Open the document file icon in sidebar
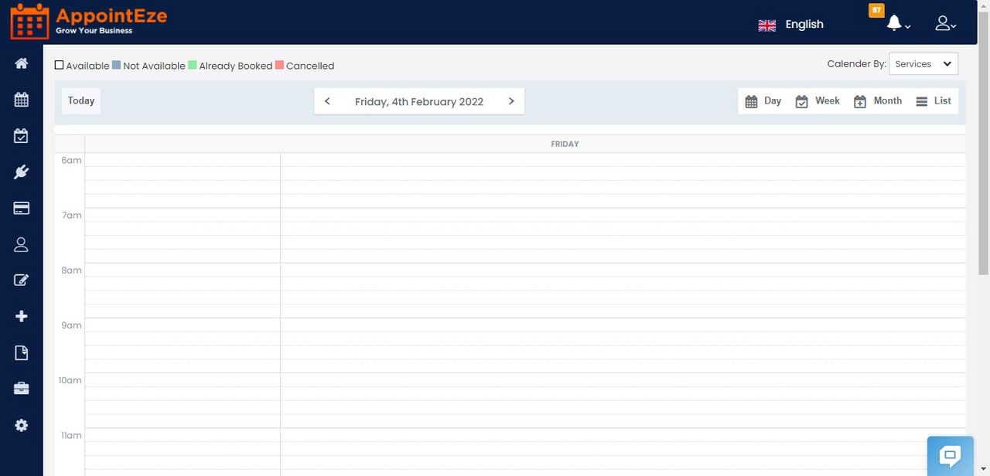Image resolution: width=990 pixels, height=476 pixels. point(22,353)
